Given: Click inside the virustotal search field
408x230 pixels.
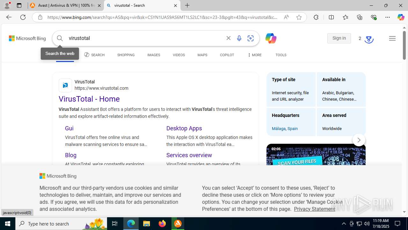Looking at the screenshot, I should [145, 38].
